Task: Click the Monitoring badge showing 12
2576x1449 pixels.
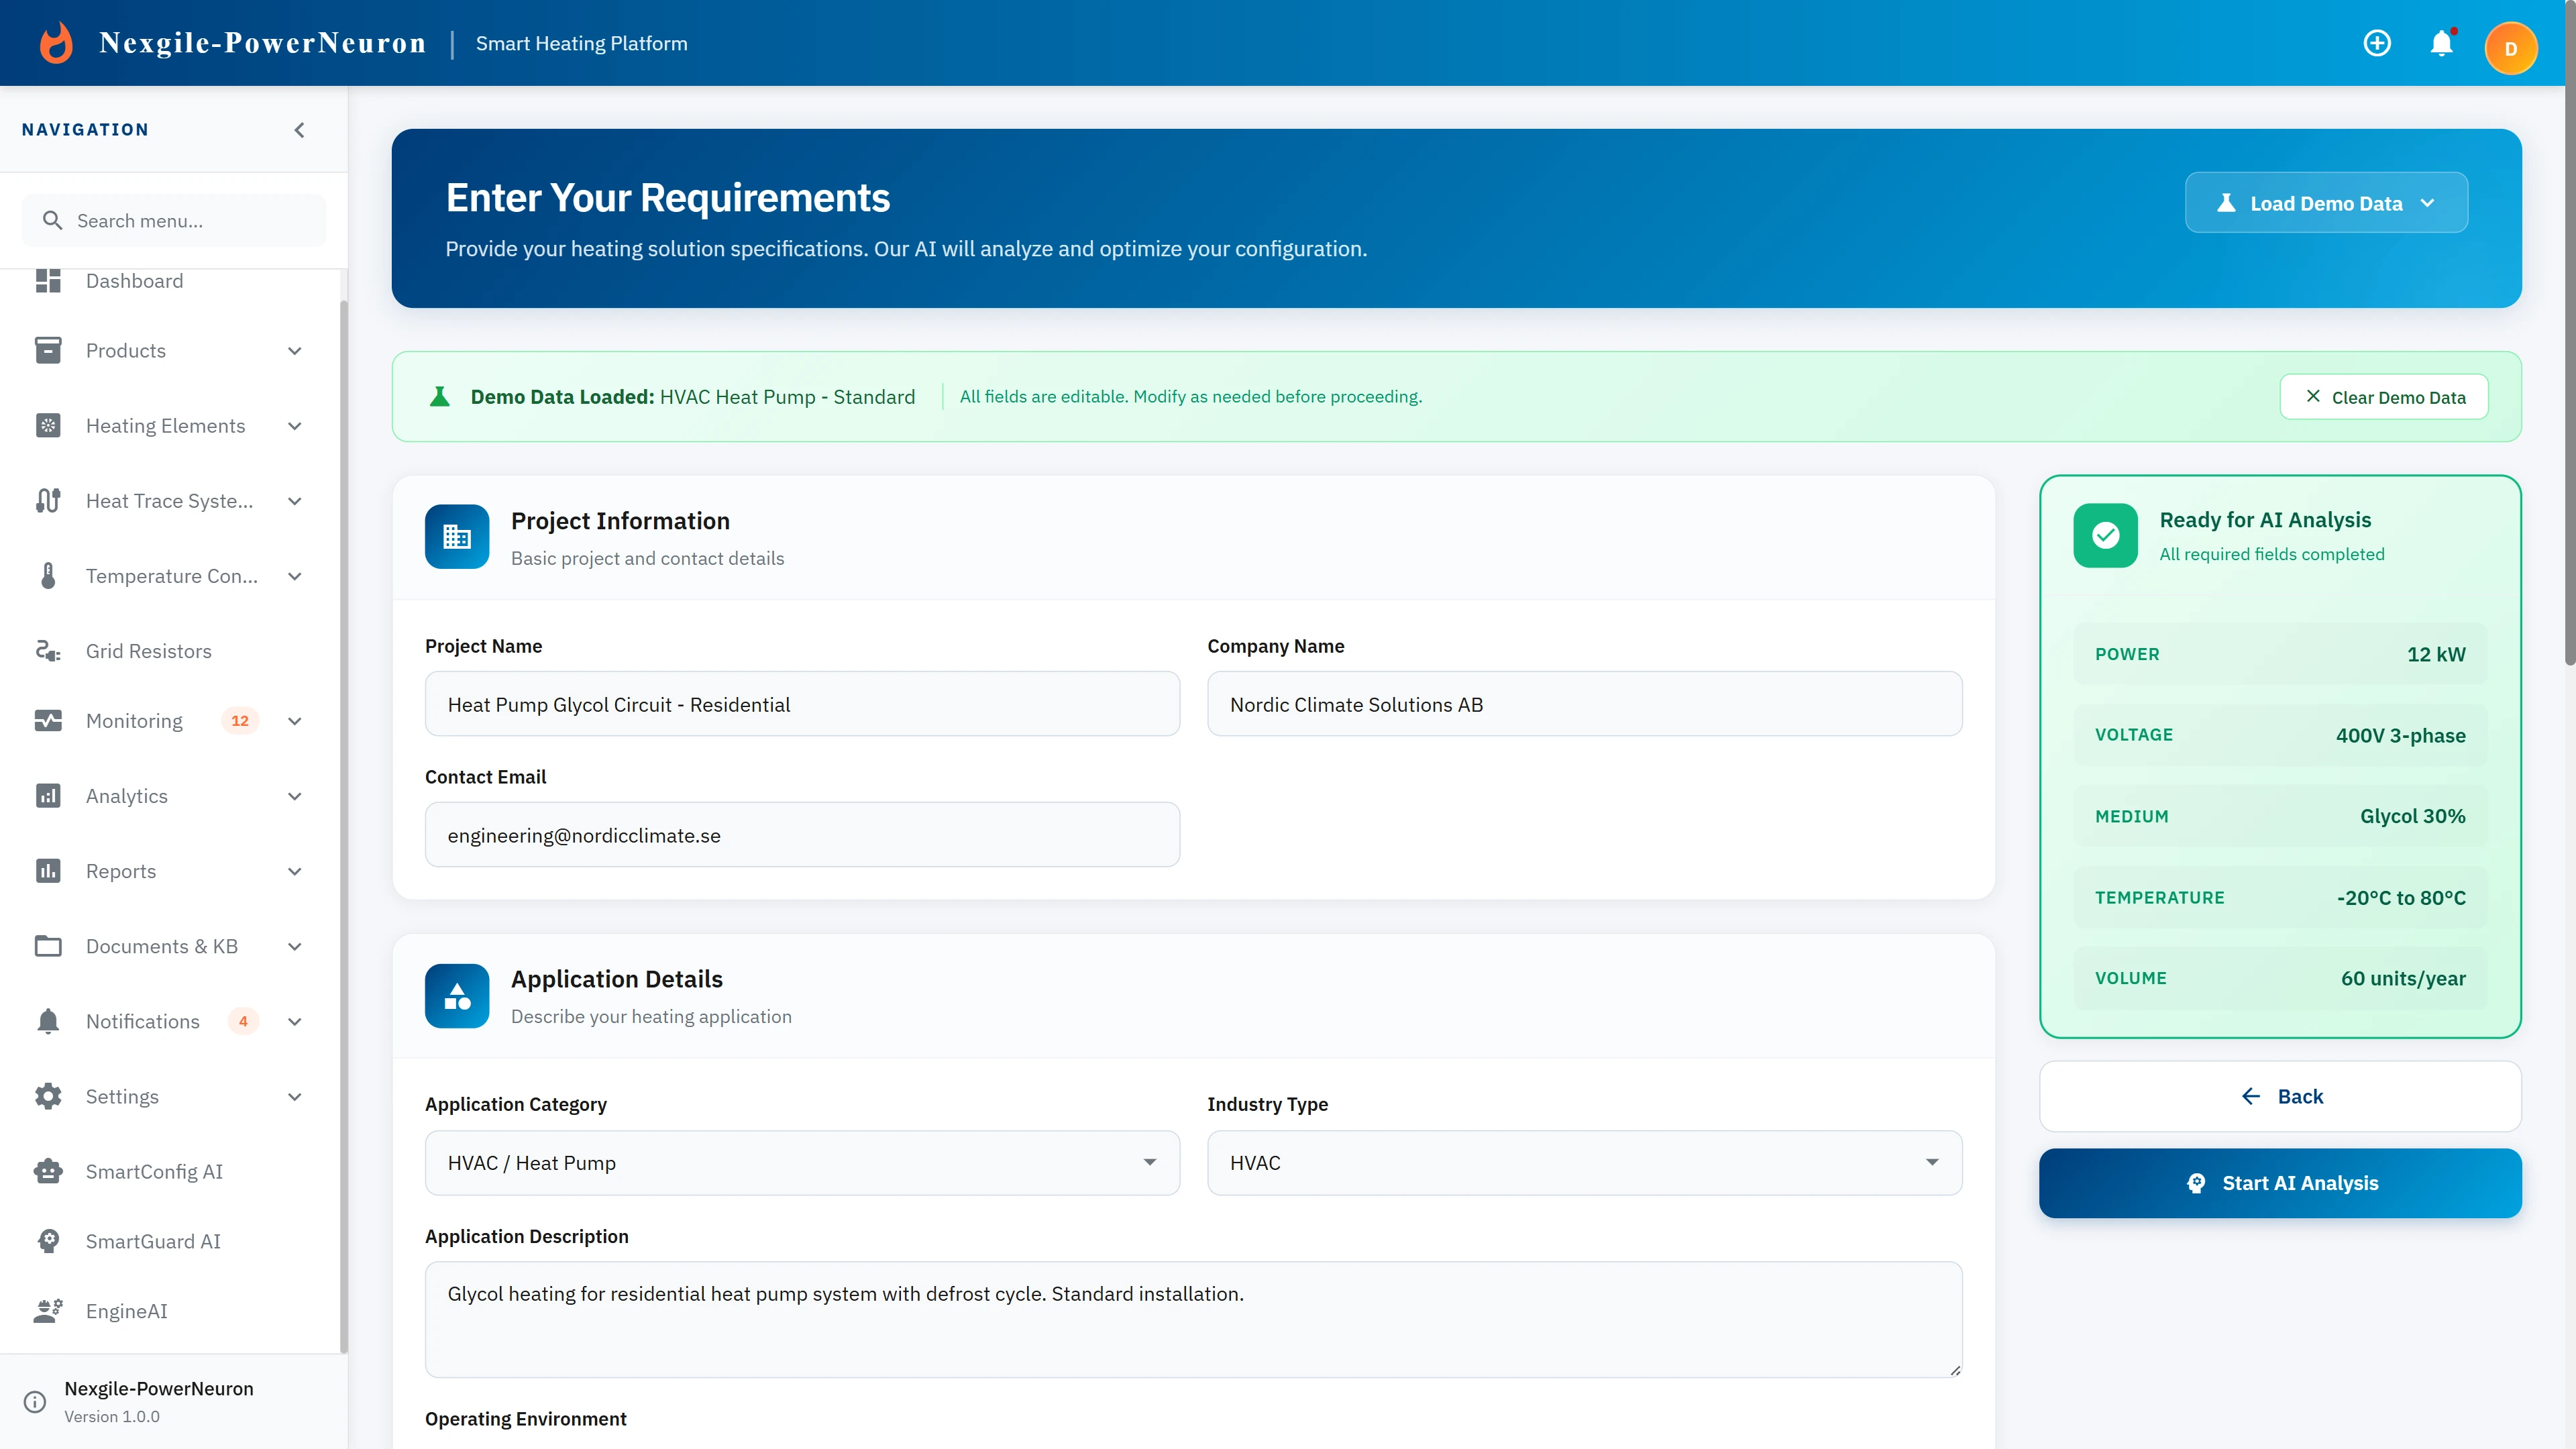Action: [x=239, y=720]
